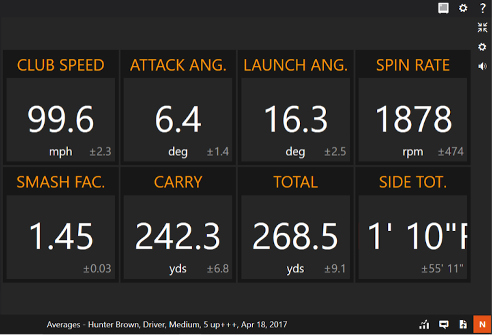This screenshot has height=335, width=492.
Task: Click the 242.3 carry value
Action: coord(178,236)
